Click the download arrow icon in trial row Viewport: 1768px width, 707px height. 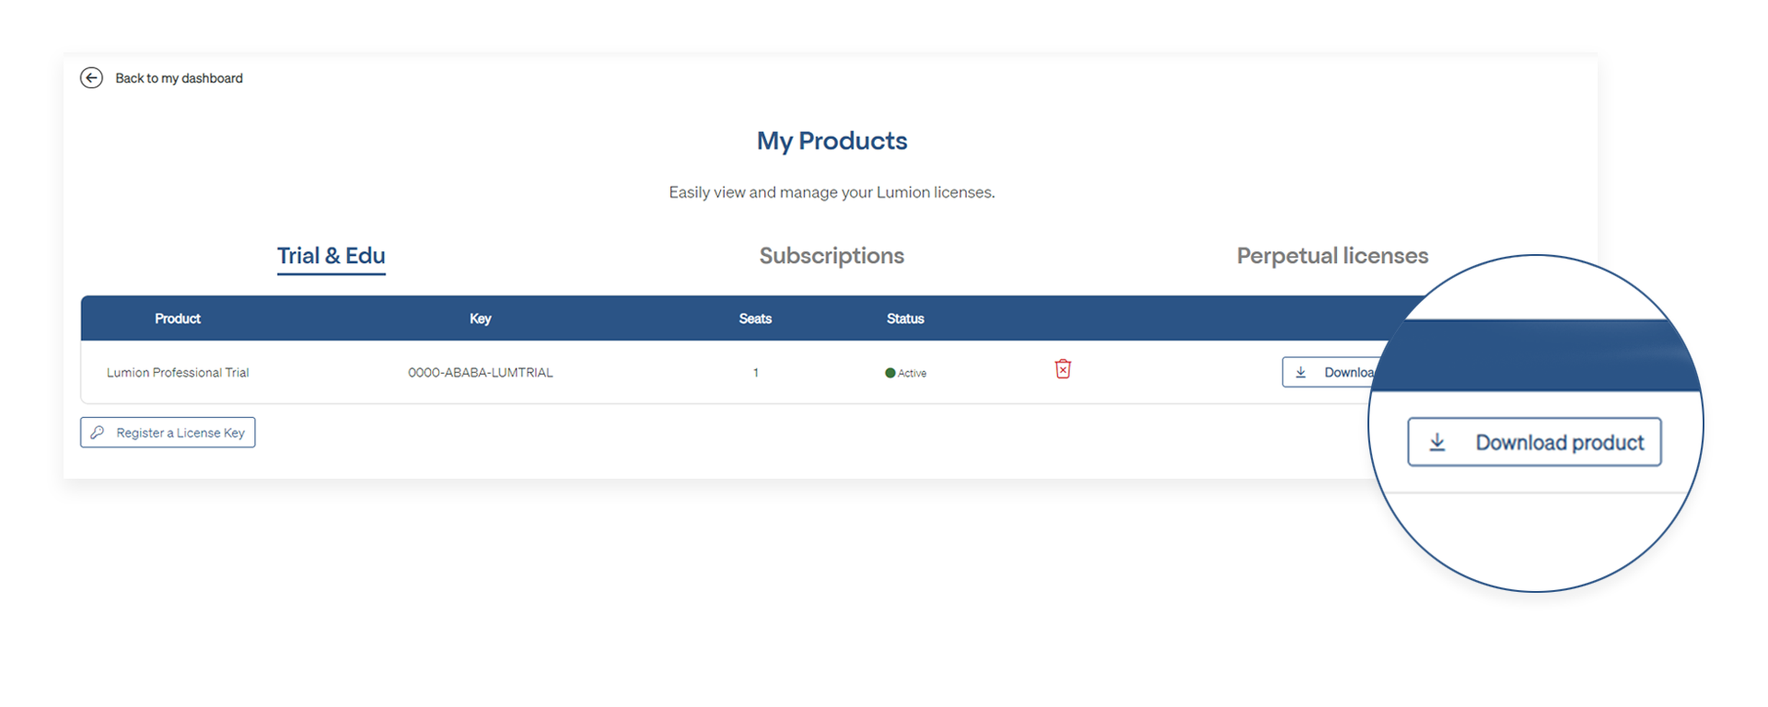tap(1300, 372)
